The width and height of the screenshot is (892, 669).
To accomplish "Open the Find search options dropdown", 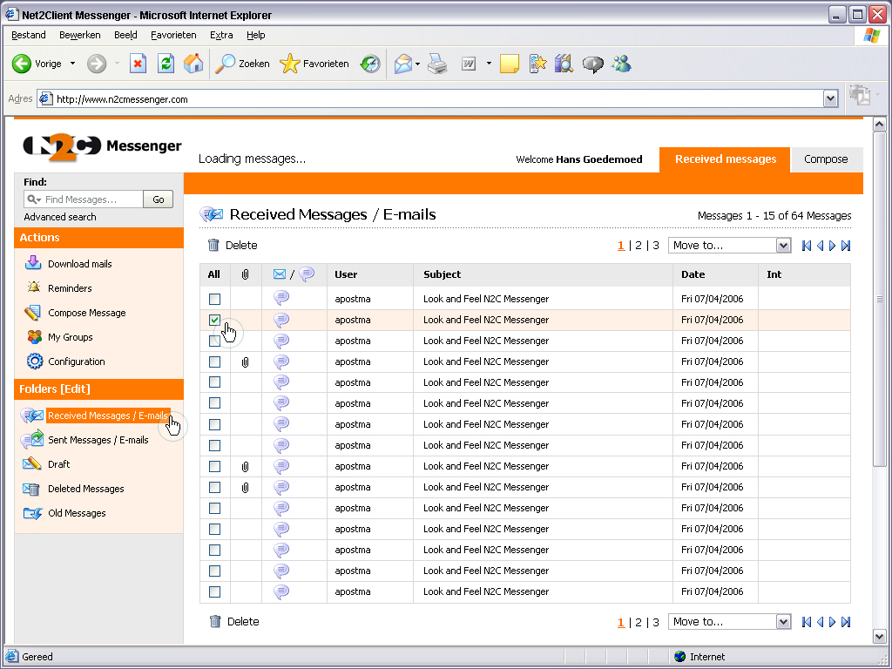I will [x=35, y=199].
